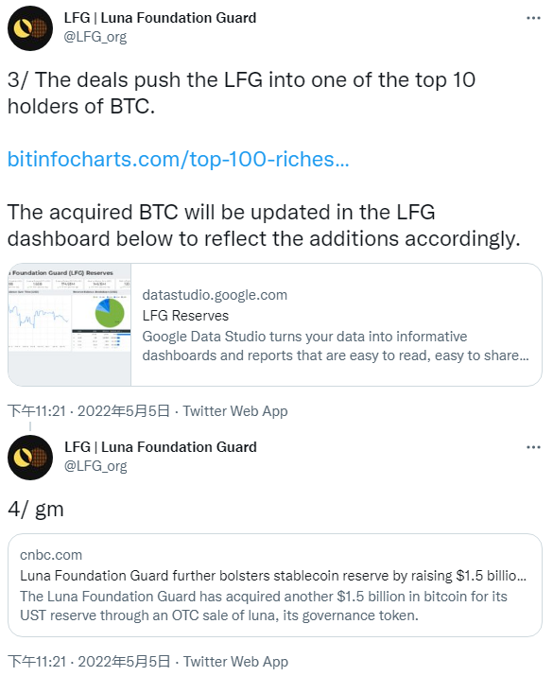Click the LFG avatar on tweet 3
Viewport: 553px width, 676px height.
click(30, 28)
